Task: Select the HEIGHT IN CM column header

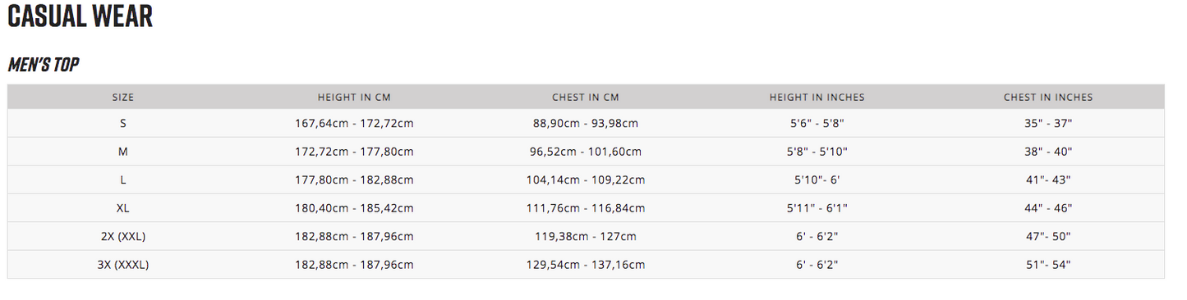Action: [354, 97]
